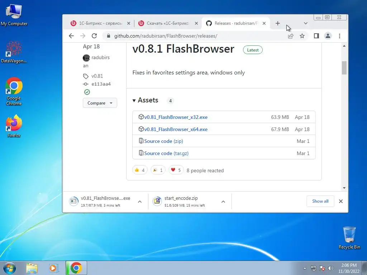Open the tab search chevron
The width and height of the screenshot is (367, 275).
(x=305, y=23)
